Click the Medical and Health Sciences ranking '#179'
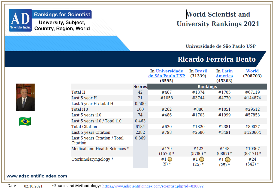This screenshot has height=191, width=273. coord(167,149)
